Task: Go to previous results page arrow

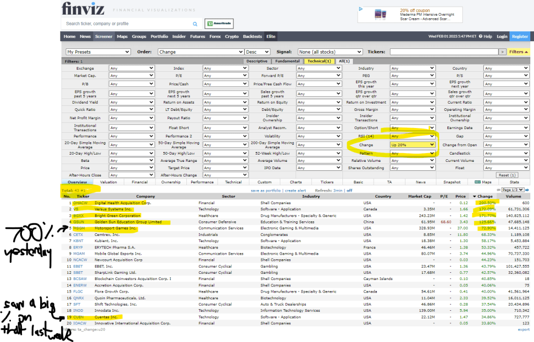Action: point(499,191)
